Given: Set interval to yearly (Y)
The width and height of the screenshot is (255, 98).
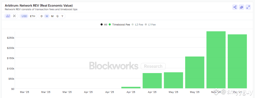Looking at the screenshot, I should [62, 16].
